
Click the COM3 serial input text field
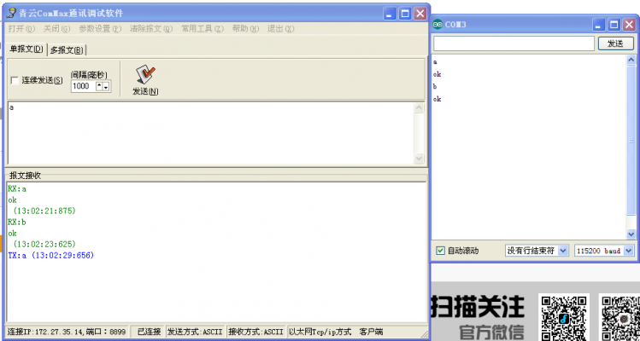tap(513, 43)
